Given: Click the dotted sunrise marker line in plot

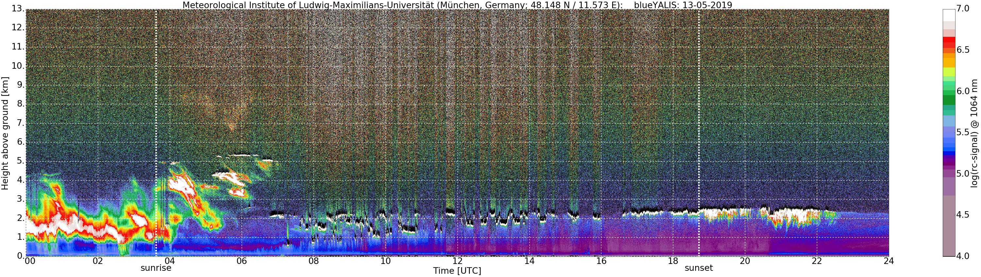Looking at the screenshot, I should (156, 133).
